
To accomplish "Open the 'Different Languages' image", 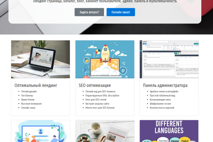I will tap(169, 131).
